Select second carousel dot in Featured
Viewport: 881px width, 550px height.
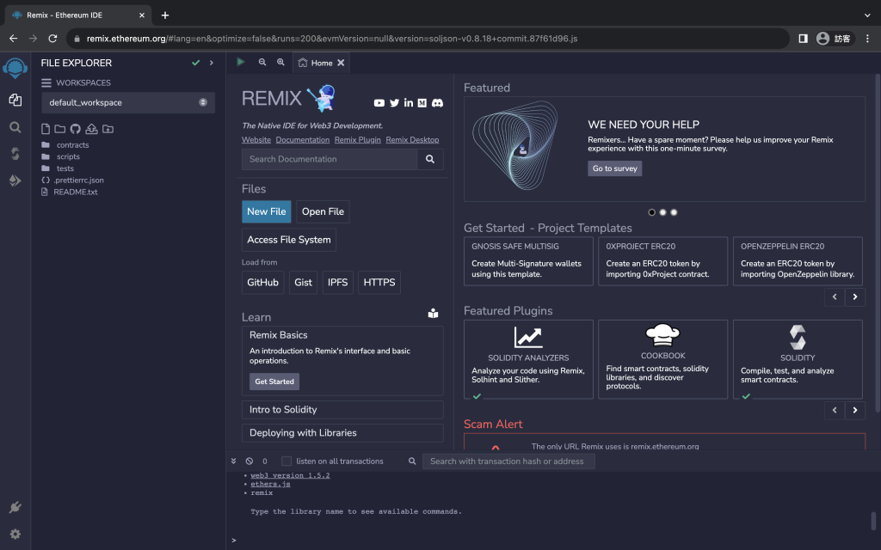(663, 212)
